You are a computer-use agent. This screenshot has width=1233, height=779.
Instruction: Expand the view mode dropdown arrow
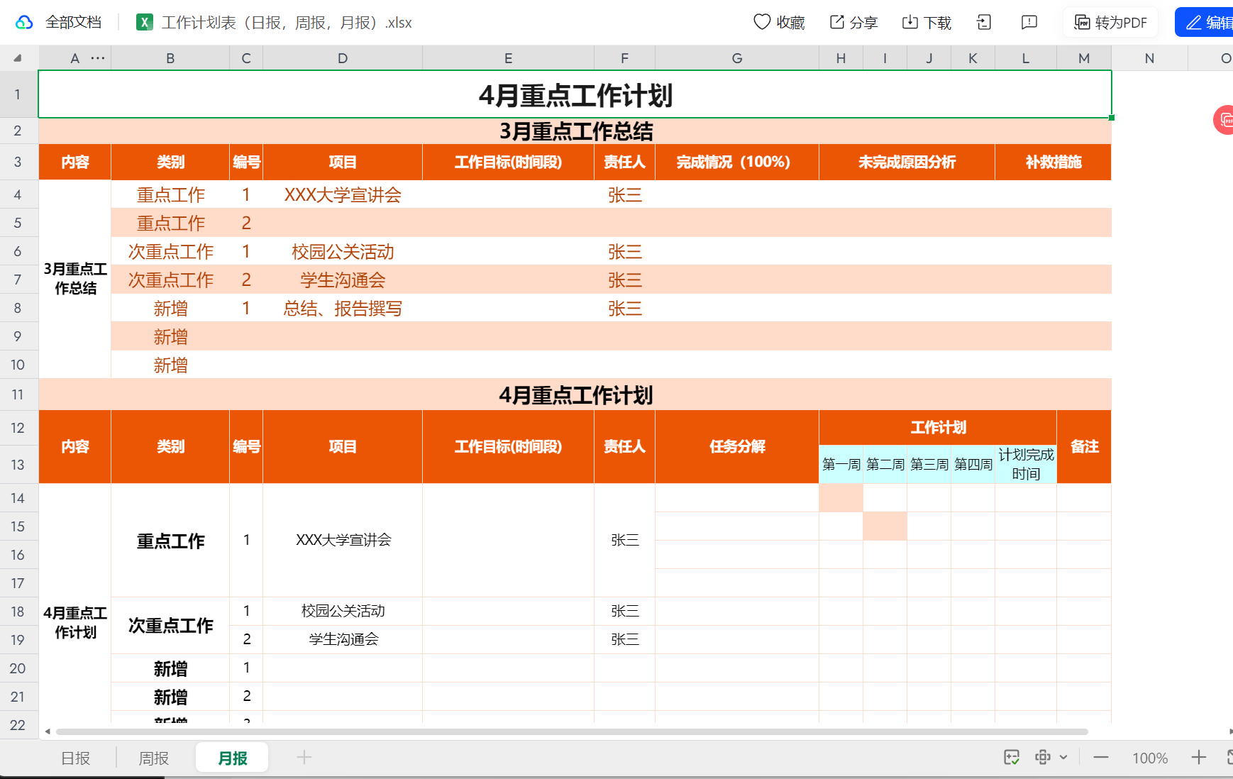click(1063, 758)
